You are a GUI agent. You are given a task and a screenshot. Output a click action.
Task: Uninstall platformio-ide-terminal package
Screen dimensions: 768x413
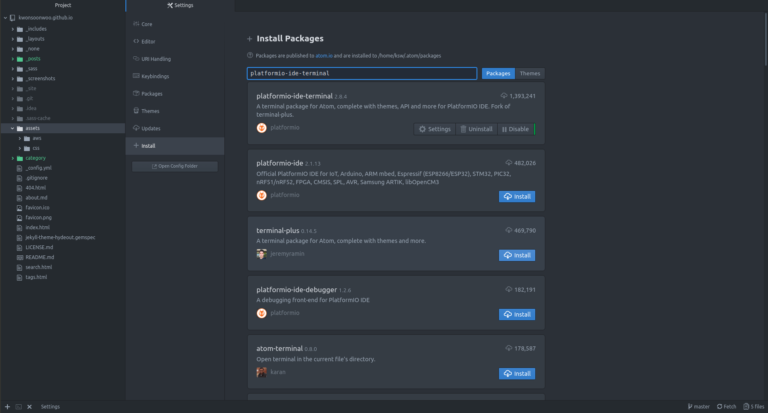(x=477, y=129)
